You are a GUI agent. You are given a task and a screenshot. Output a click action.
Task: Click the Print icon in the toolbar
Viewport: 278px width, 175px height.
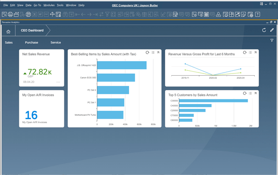coord(10,15)
